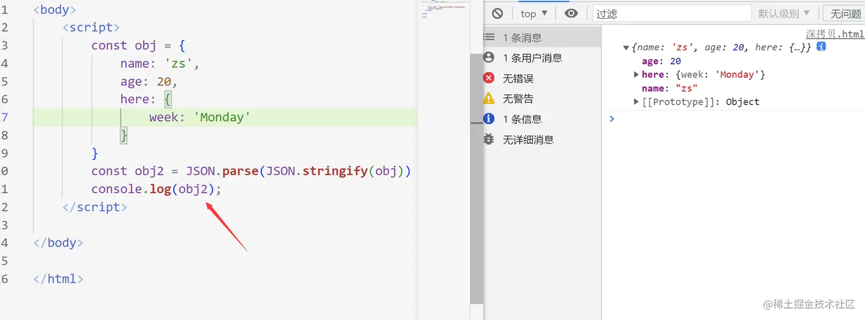Select the 无详细消息 sidebar row
865x320 pixels.
pyautogui.click(x=542, y=139)
